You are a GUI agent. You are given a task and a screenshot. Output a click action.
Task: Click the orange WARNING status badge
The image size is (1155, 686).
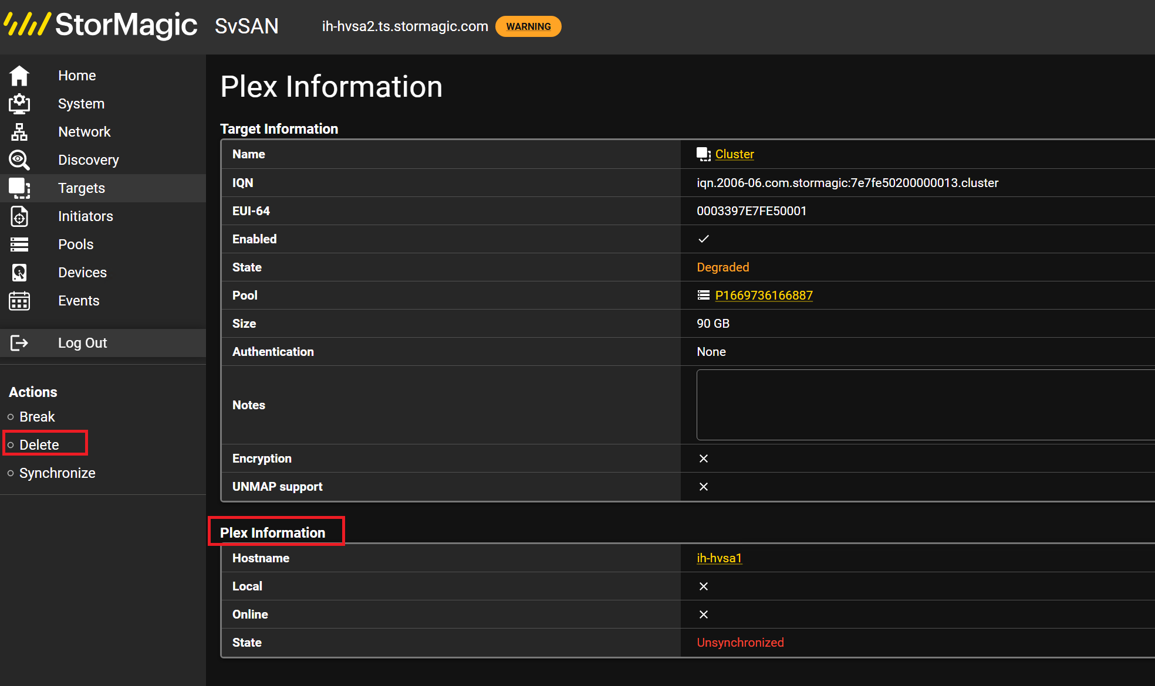click(528, 26)
